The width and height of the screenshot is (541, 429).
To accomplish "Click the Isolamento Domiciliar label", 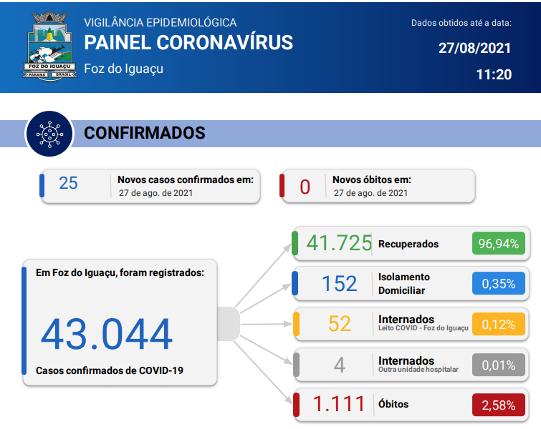I will 403,284.
